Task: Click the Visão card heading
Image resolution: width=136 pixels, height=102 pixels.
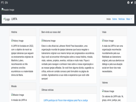Action: (x=104, y=32)
